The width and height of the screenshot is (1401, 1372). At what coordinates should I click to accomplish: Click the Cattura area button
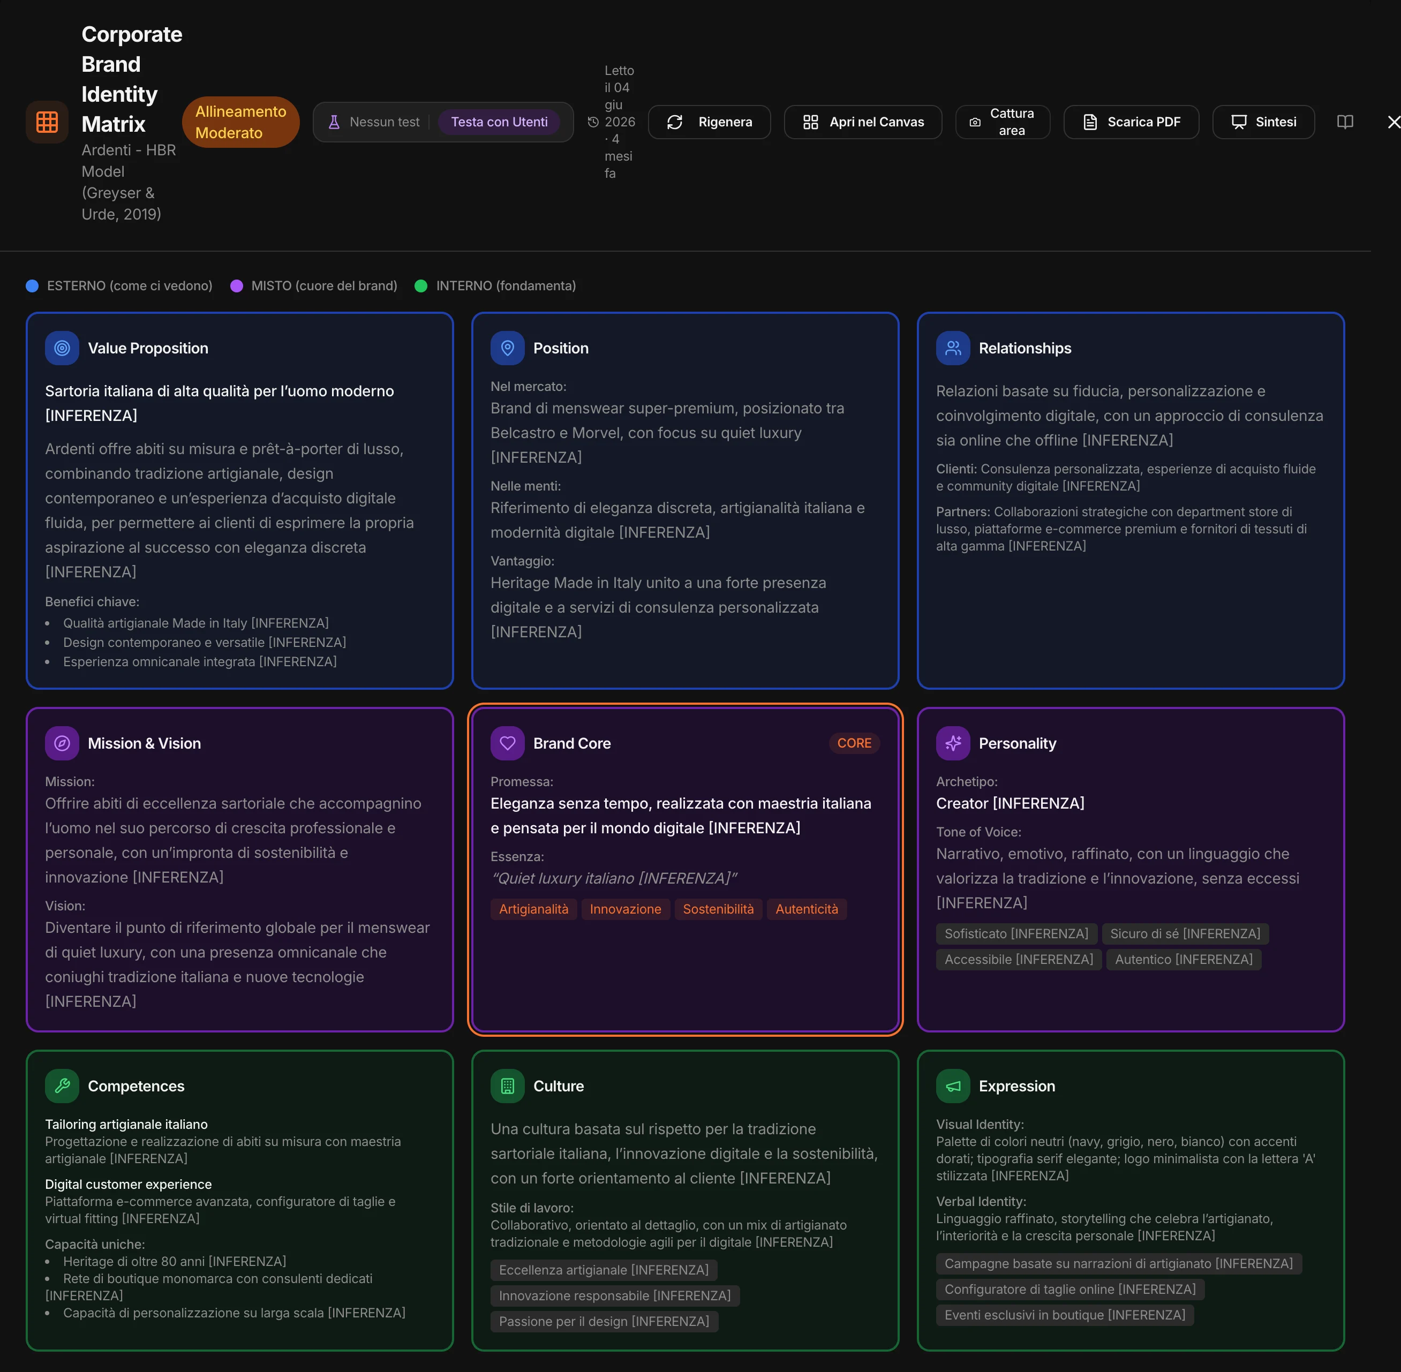[x=1003, y=122]
